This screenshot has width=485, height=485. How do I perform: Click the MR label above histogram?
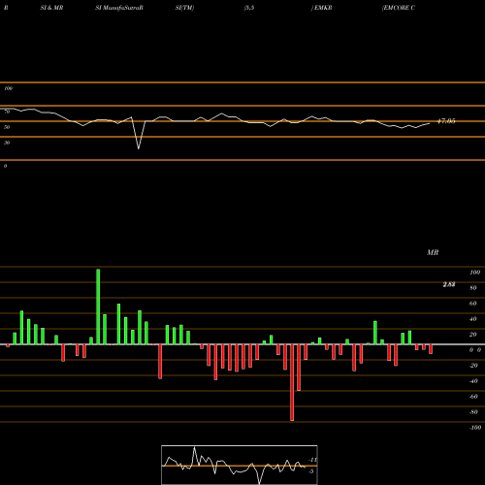coord(433,252)
